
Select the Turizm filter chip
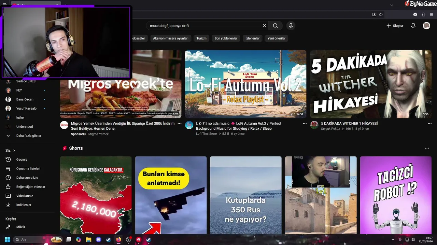point(201,38)
